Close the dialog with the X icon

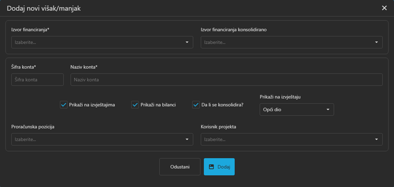point(384,8)
